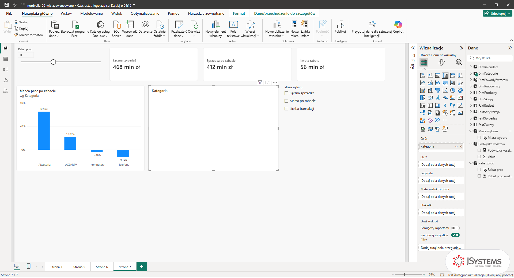Expand the Filtry pane
The image size is (514, 278).
pos(413,48)
